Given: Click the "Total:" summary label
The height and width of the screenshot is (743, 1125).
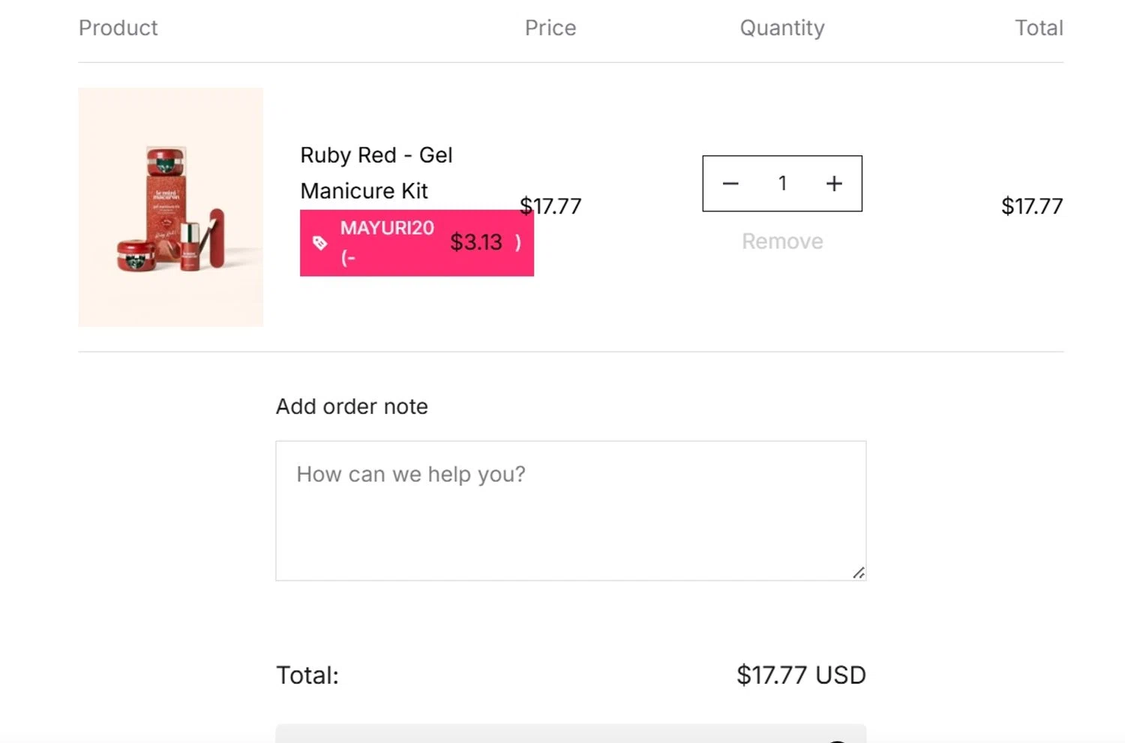Looking at the screenshot, I should [307, 676].
